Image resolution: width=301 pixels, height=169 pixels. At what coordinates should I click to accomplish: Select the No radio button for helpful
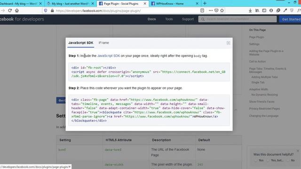(288, 161)
